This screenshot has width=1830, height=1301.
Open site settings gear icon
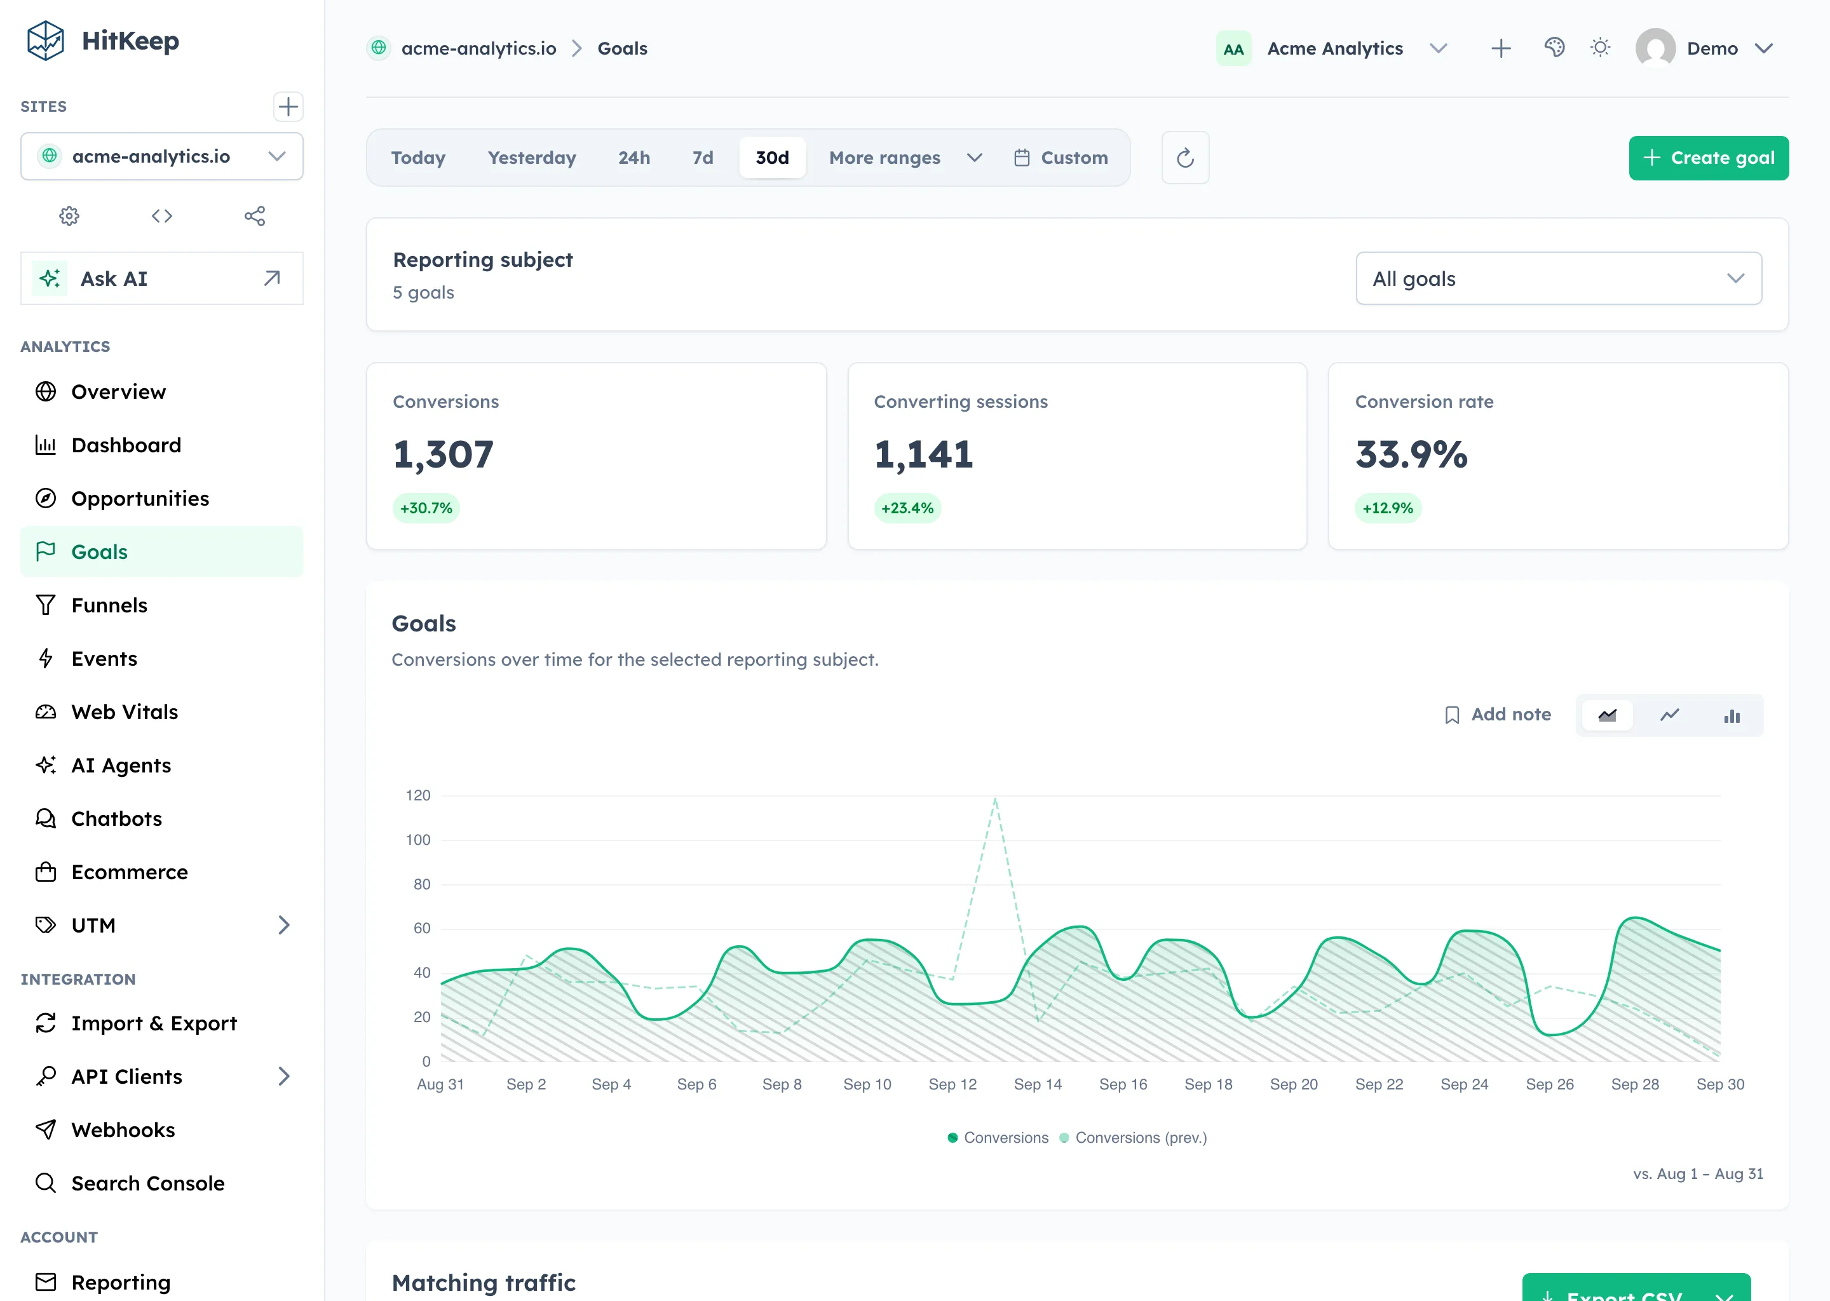click(x=70, y=215)
